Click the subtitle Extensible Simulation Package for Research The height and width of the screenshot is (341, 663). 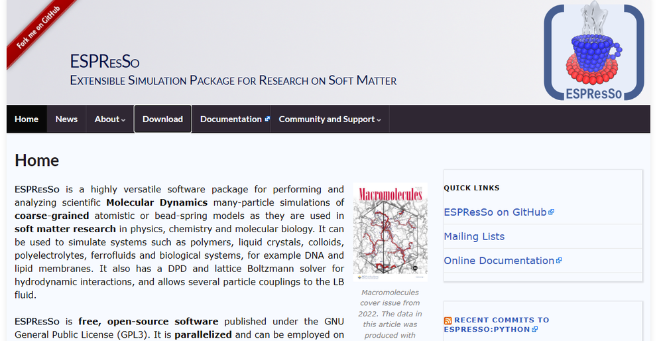click(x=233, y=80)
